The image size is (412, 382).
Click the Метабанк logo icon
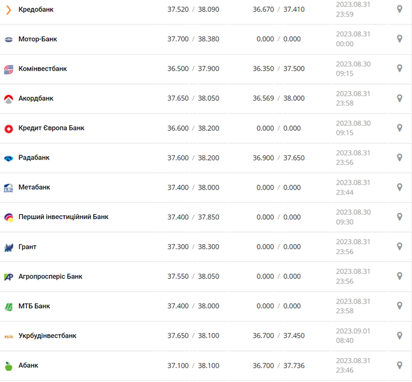(x=9, y=187)
